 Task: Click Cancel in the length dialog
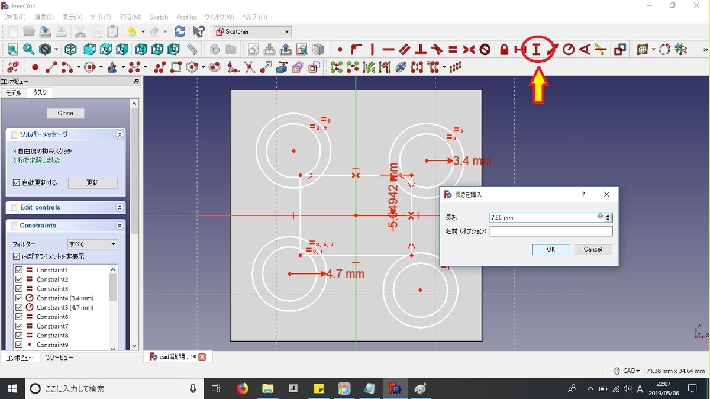pos(593,249)
